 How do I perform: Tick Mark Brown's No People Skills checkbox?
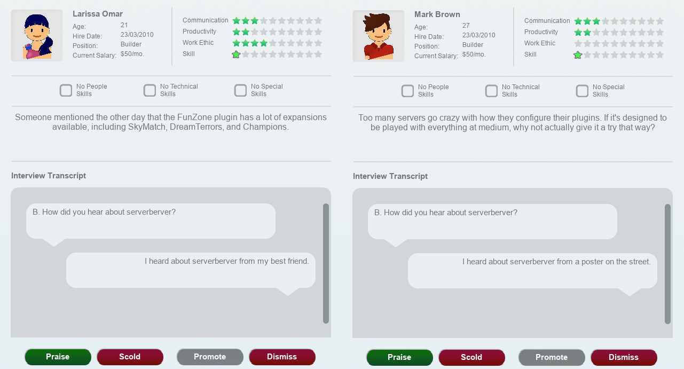(408, 91)
